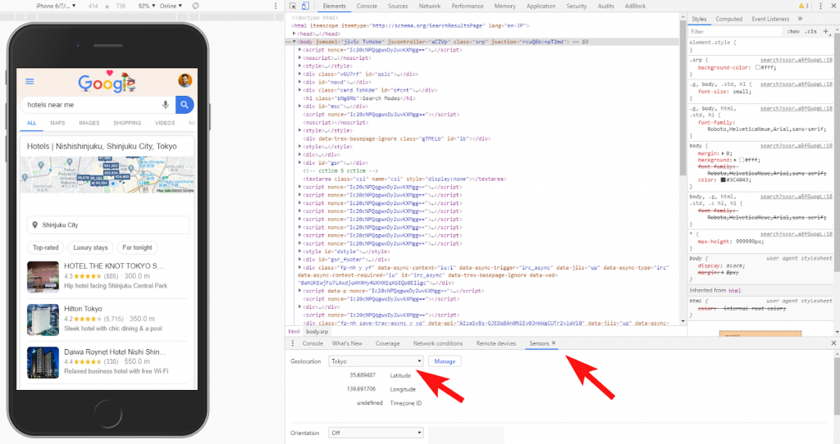Toggle the device toolbar icon

click(x=305, y=6)
